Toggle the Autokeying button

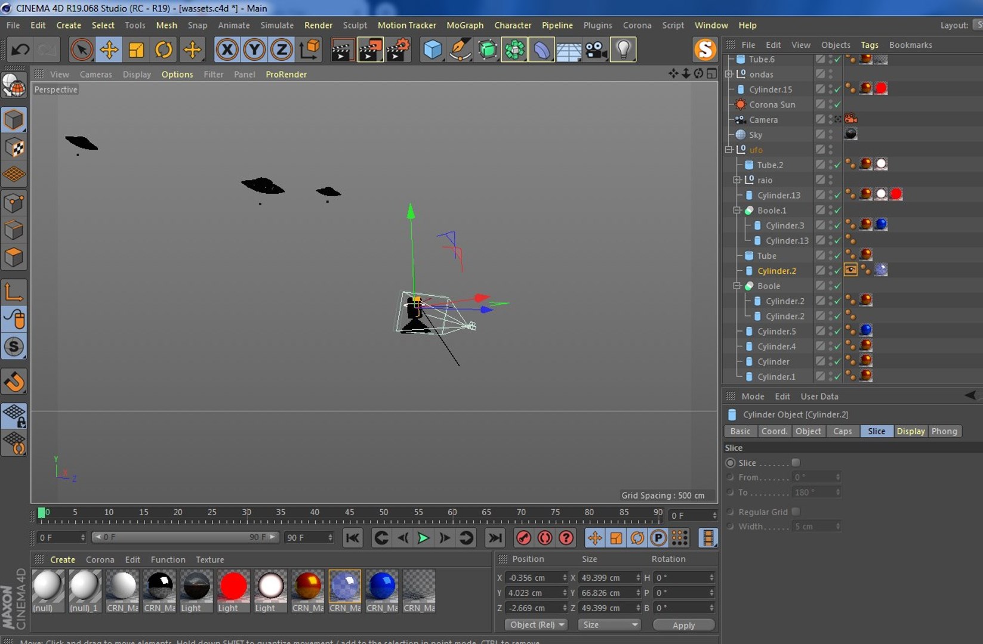(x=545, y=538)
